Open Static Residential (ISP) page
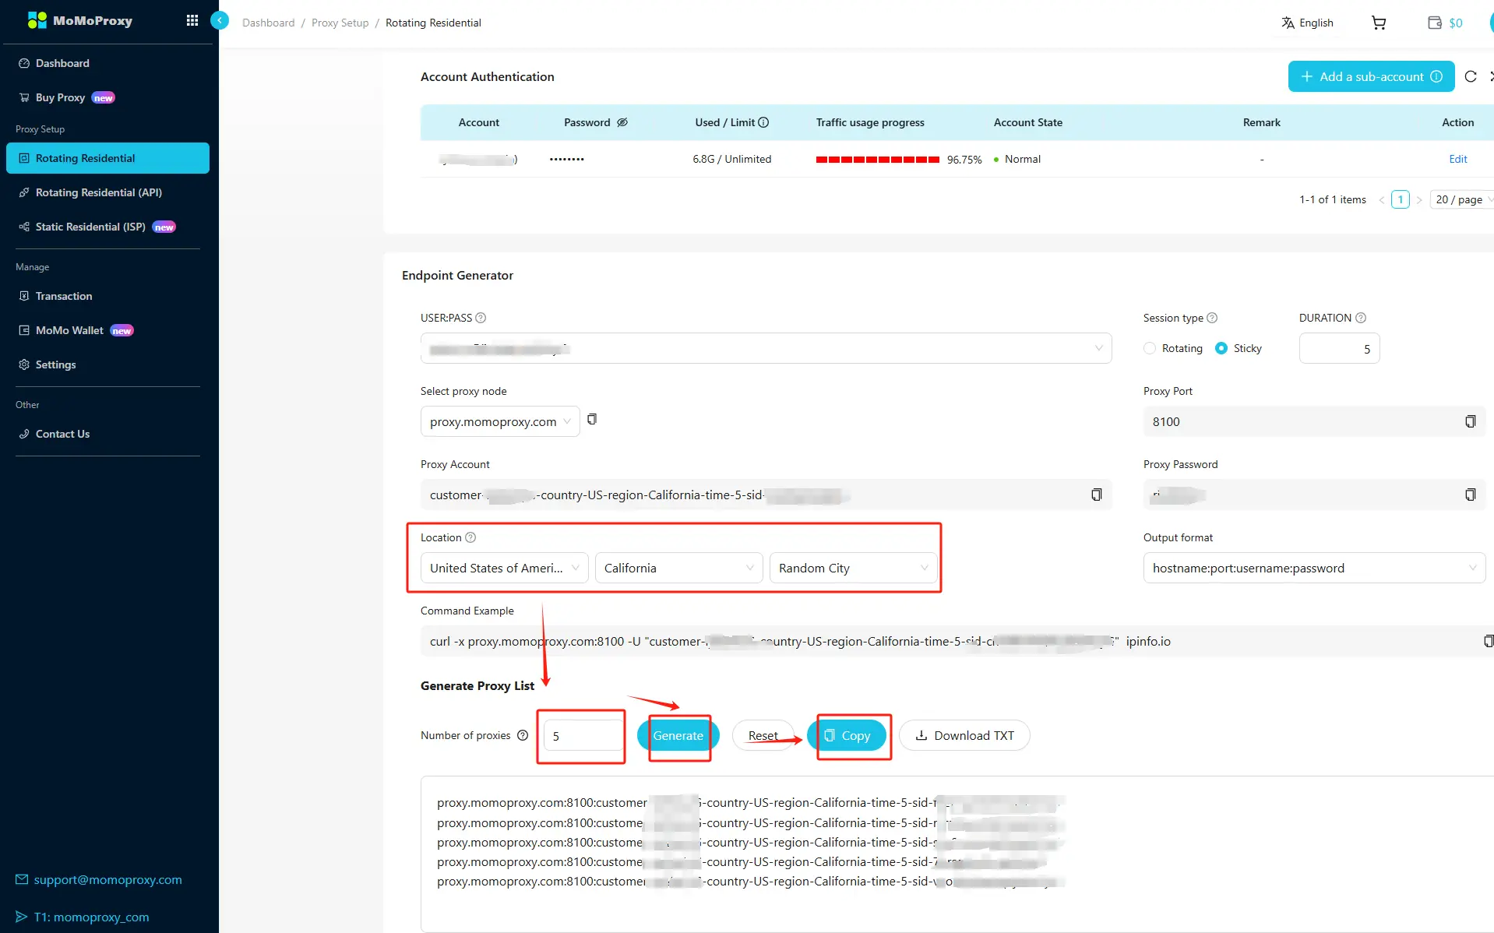This screenshot has width=1494, height=933. (107, 227)
